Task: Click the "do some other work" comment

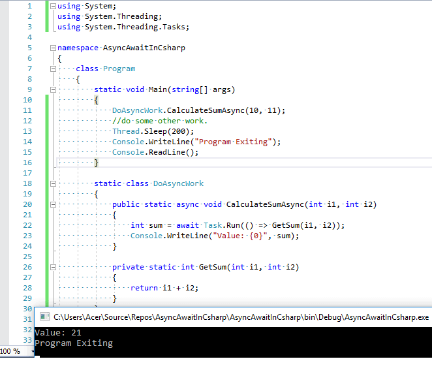Action: pos(160,121)
